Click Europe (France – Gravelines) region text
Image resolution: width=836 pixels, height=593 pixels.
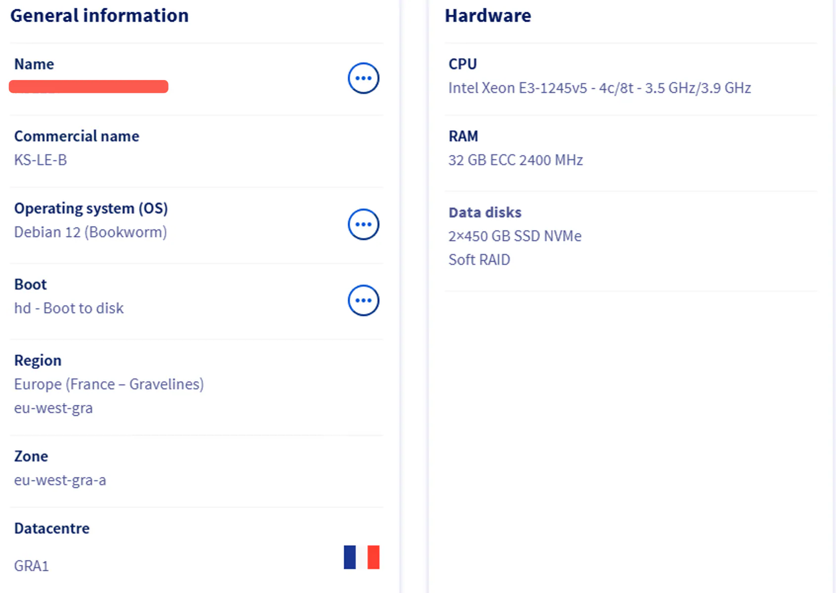point(109,384)
